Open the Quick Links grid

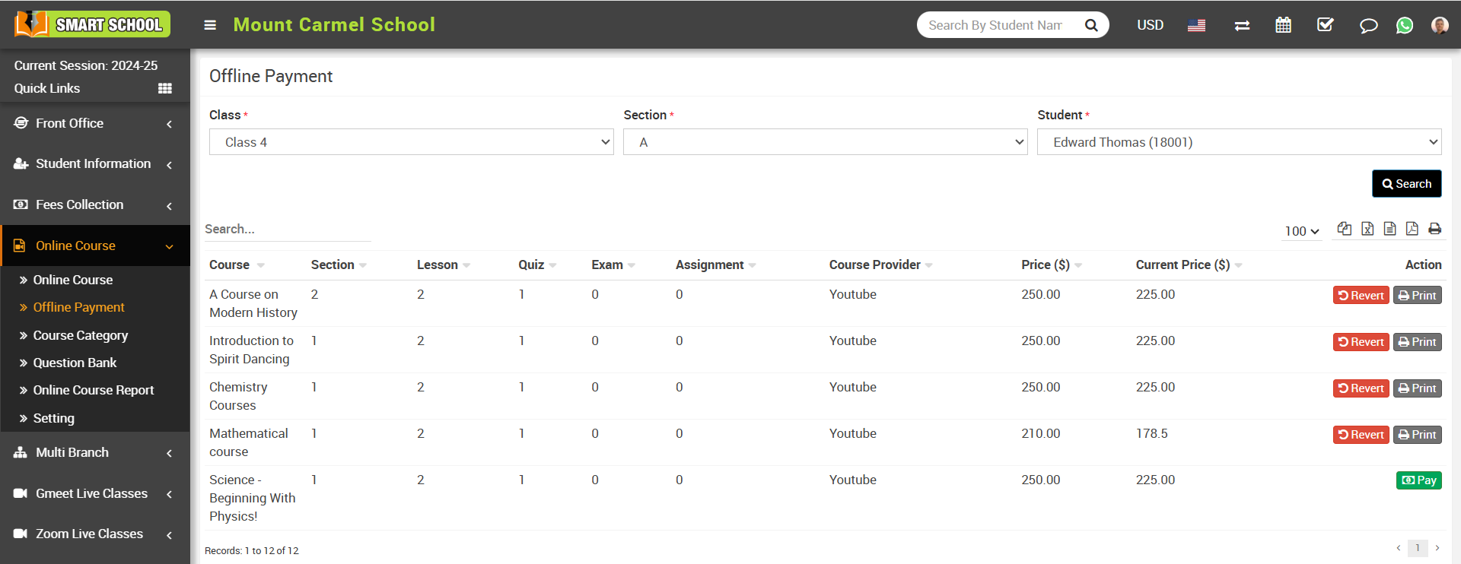pyautogui.click(x=164, y=88)
